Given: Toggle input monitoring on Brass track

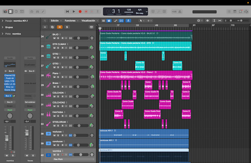Looking at the screenshot, I should pos(66,87).
